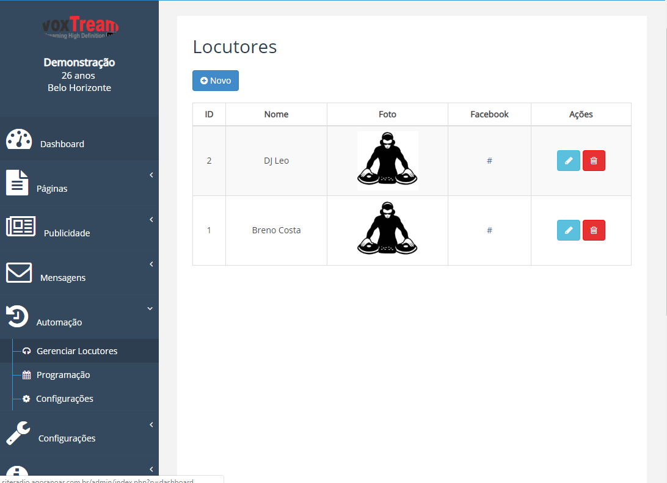Click the Configurações wrench icon

click(x=18, y=433)
